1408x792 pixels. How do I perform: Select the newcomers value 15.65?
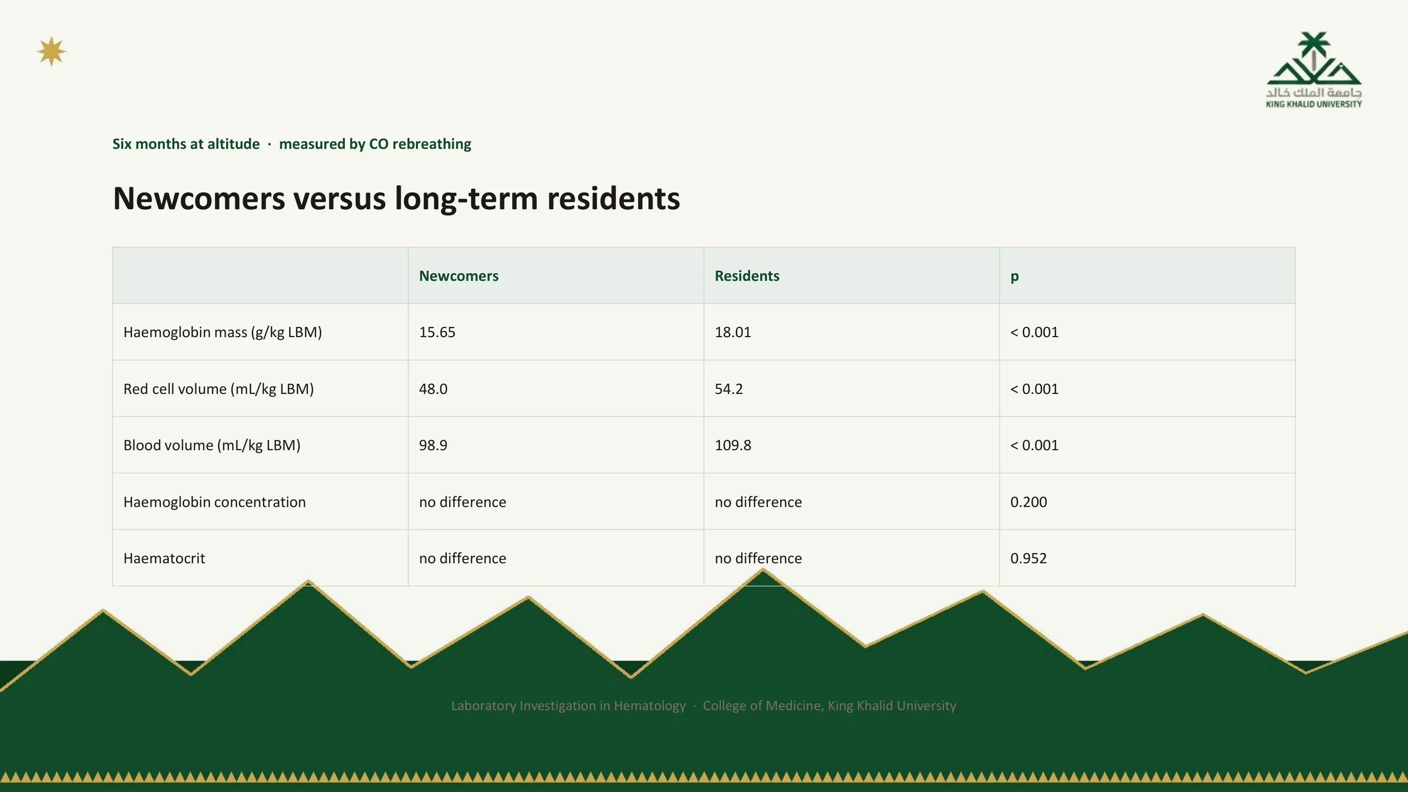(437, 333)
